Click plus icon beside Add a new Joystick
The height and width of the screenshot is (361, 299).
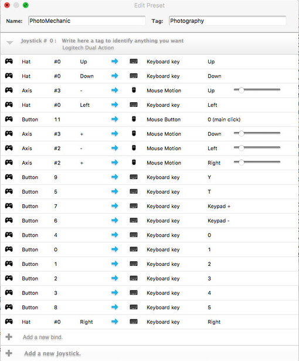pyautogui.click(x=9, y=353)
